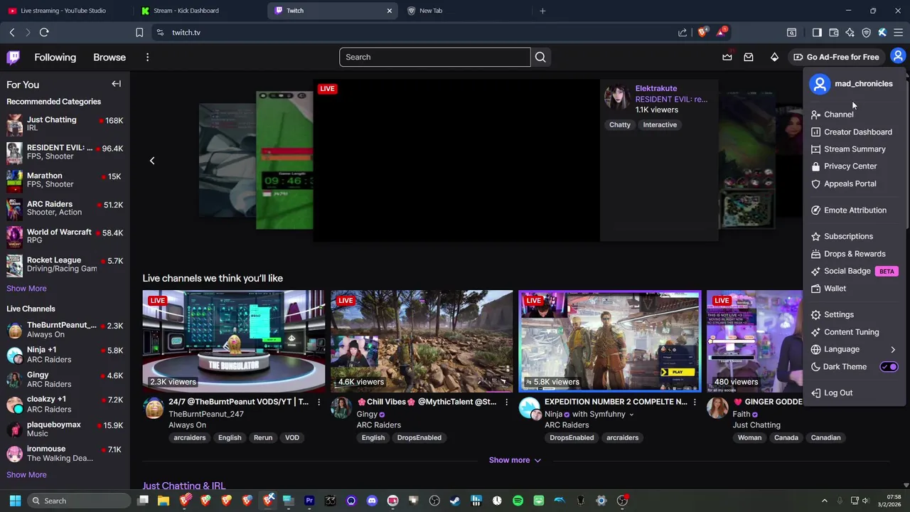The image size is (910, 512).
Task: Open Drops & Rewards menu item
Action: pos(855,254)
